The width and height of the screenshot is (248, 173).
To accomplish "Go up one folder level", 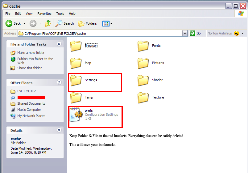I will click(48, 23).
